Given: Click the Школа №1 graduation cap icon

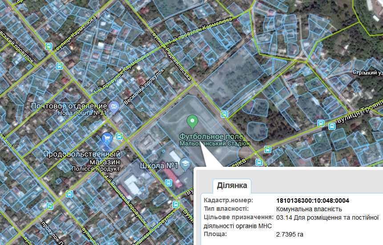Looking at the screenshot, I should pyautogui.click(x=185, y=165).
